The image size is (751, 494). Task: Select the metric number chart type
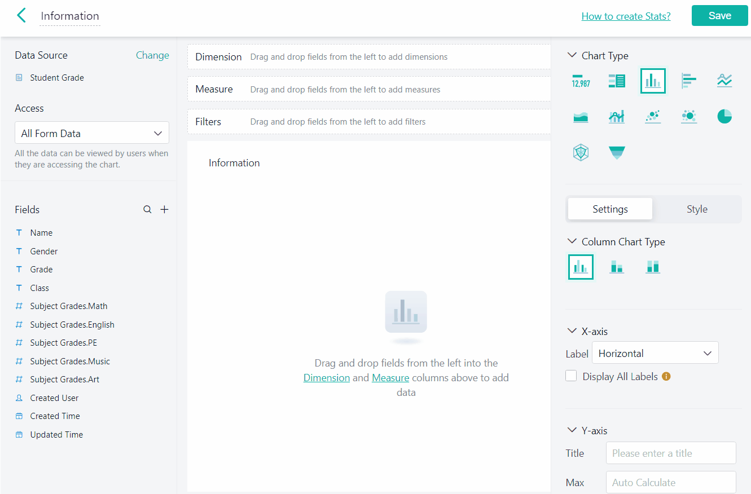coord(581,81)
